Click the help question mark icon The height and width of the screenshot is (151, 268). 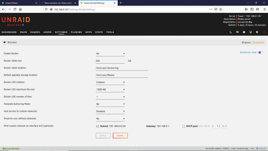pos(244,32)
